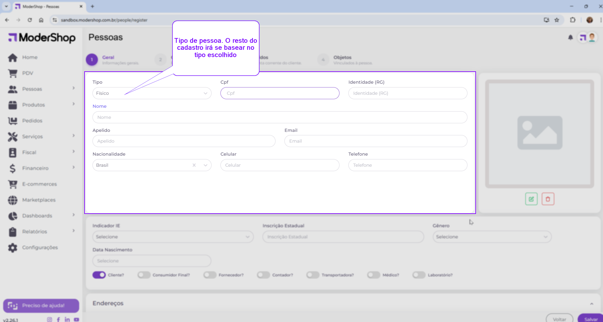Enable the Fornecedor toggle

(210, 275)
